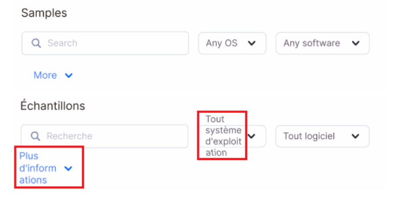Expand the More filters link
402x201 pixels.
point(45,76)
